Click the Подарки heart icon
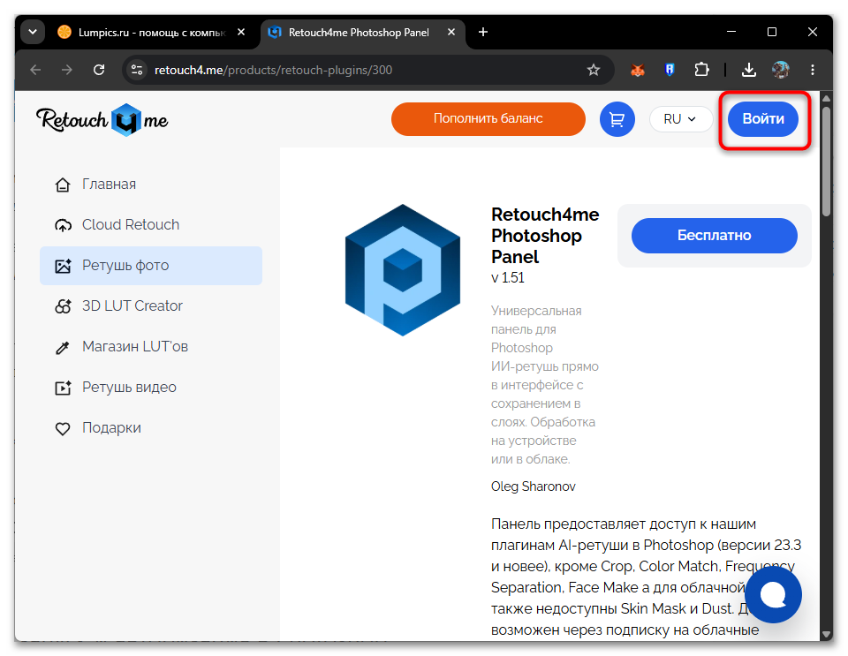Screen dimensions: 848x656 click(x=63, y=428)
